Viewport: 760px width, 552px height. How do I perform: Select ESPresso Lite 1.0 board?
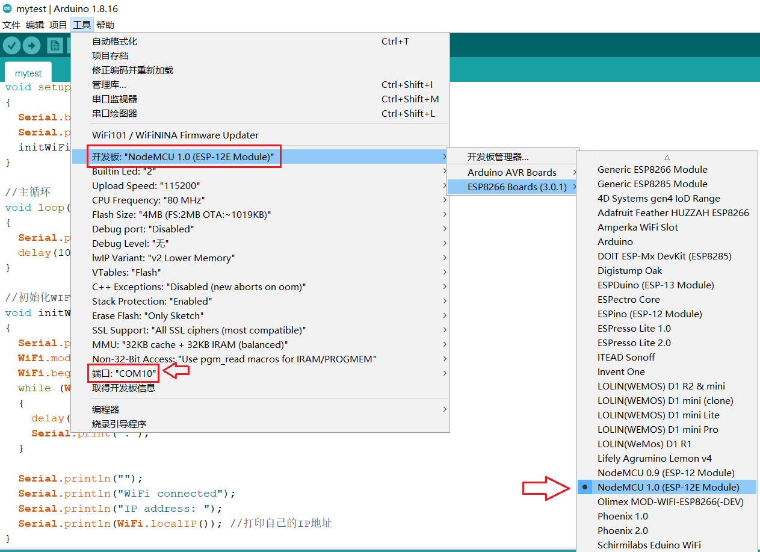click(668, 329)
